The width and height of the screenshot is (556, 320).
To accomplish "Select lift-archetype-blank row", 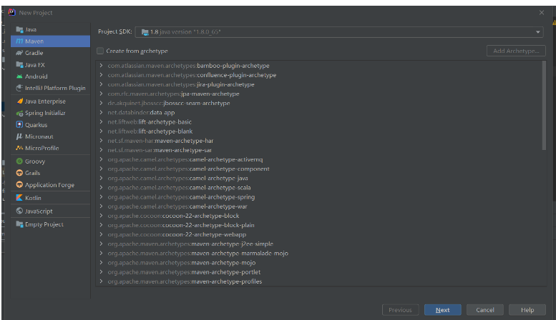I will tap(318, 131).
